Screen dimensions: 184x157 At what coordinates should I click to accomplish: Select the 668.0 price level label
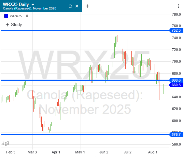(x=176, y=80)
